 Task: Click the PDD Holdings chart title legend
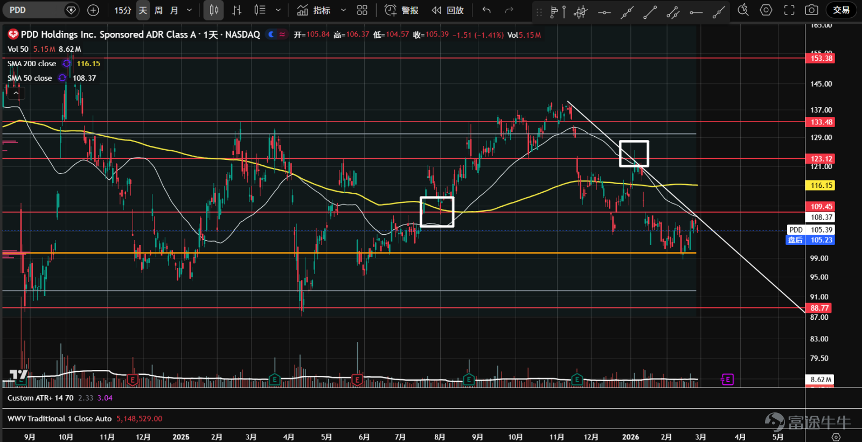pyautogui.click(x=140, y=34)
